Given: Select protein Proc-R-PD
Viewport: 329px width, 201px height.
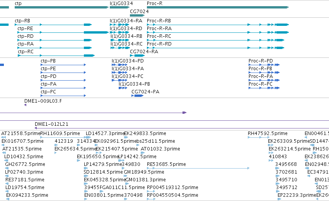Looking at the screenshot, I should coord(261,61).
